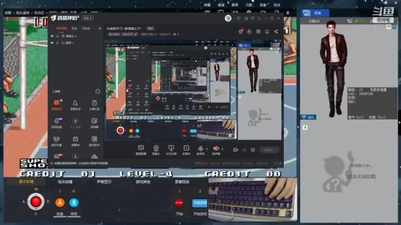This screenshot has width=401, height=225.
Task: Select the 截屏 1 source row
Action: point(76,42)
